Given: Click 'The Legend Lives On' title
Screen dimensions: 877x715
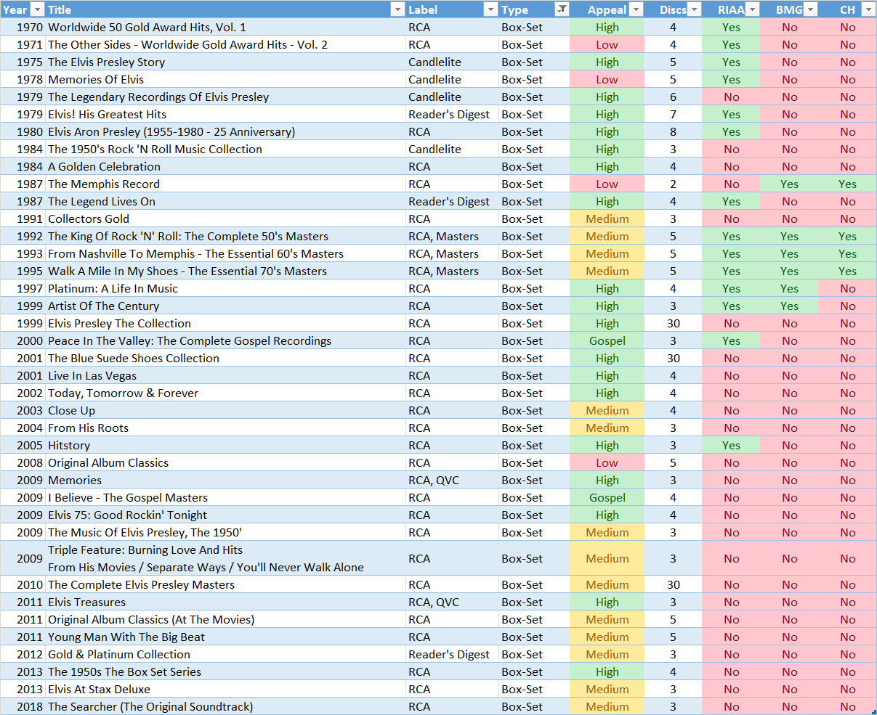Looking at the screenshot, I should click(102, 201).
